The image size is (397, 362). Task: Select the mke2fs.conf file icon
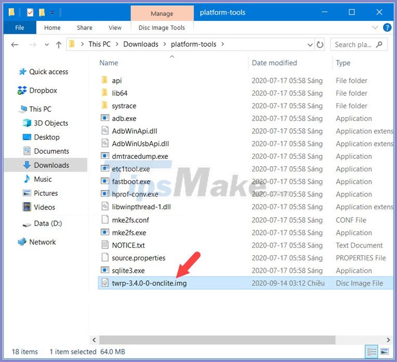[x=105, y=219]
